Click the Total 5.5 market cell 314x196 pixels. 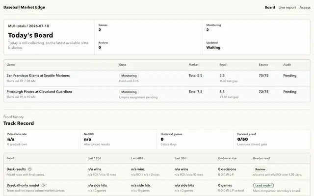click(x=195, y=75)
